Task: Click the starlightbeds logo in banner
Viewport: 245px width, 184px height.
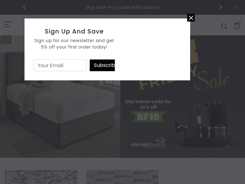Action: click(148, 143)
